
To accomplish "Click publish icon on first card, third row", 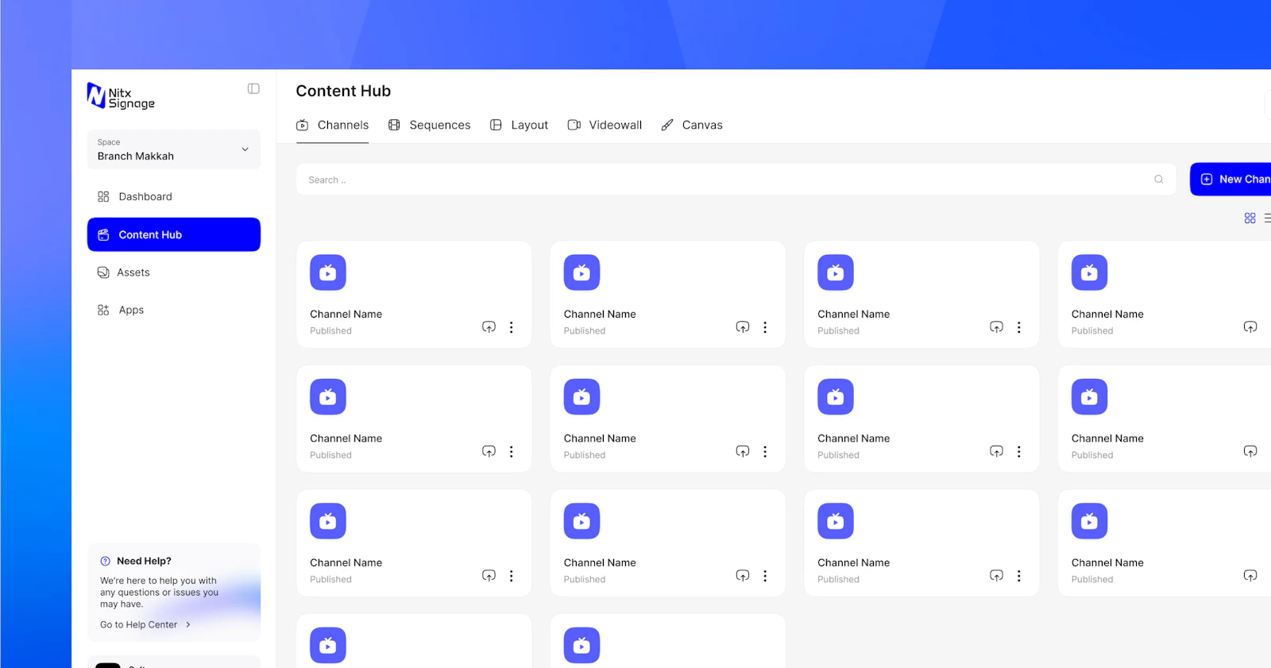I will point(489,576).
